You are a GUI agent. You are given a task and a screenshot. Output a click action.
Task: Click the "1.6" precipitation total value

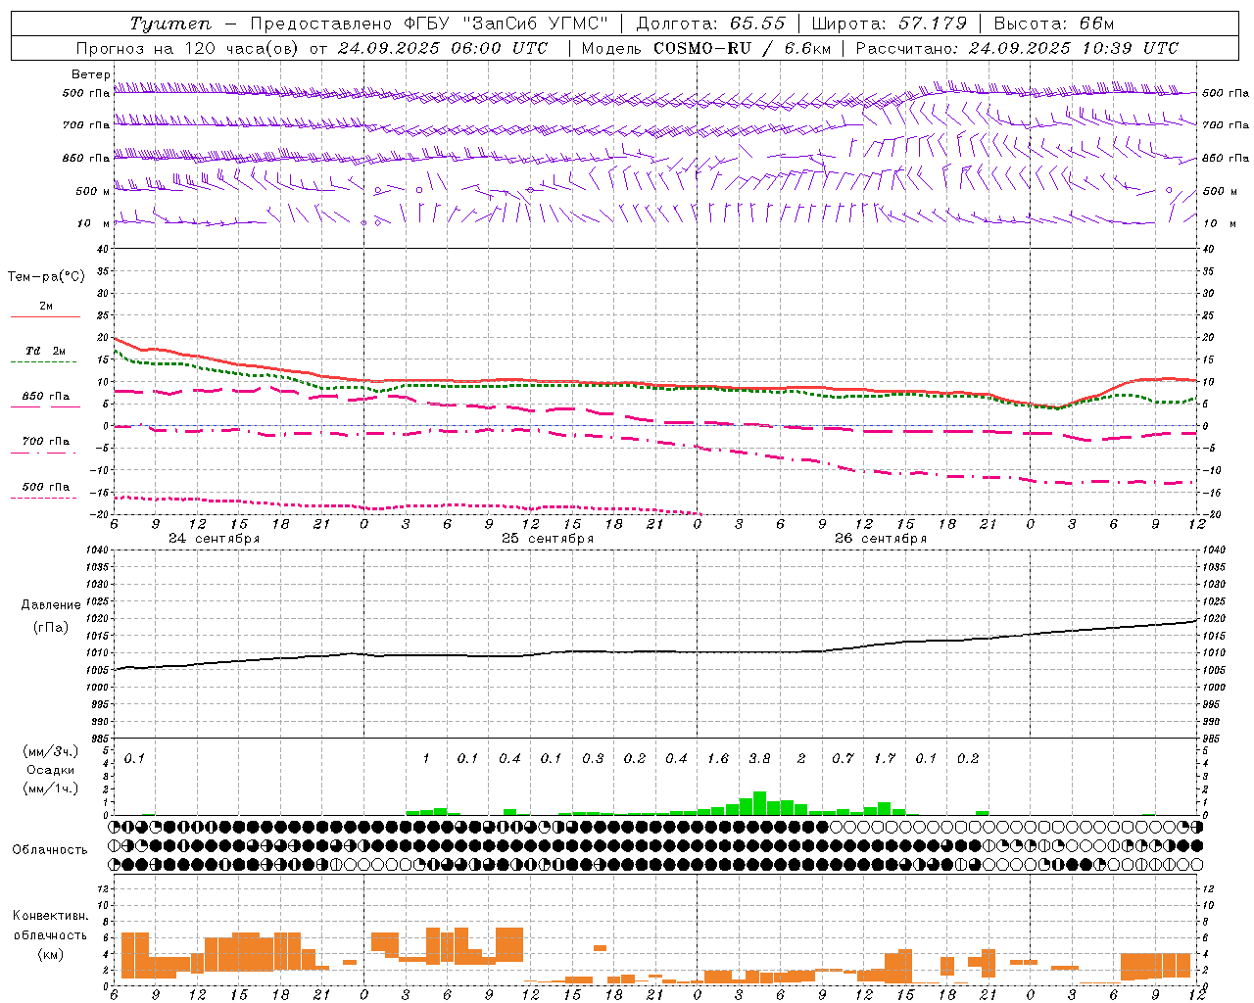click(x=718, y=758)
